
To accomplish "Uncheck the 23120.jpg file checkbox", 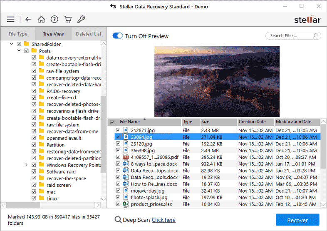I will [x=118, y=143].
